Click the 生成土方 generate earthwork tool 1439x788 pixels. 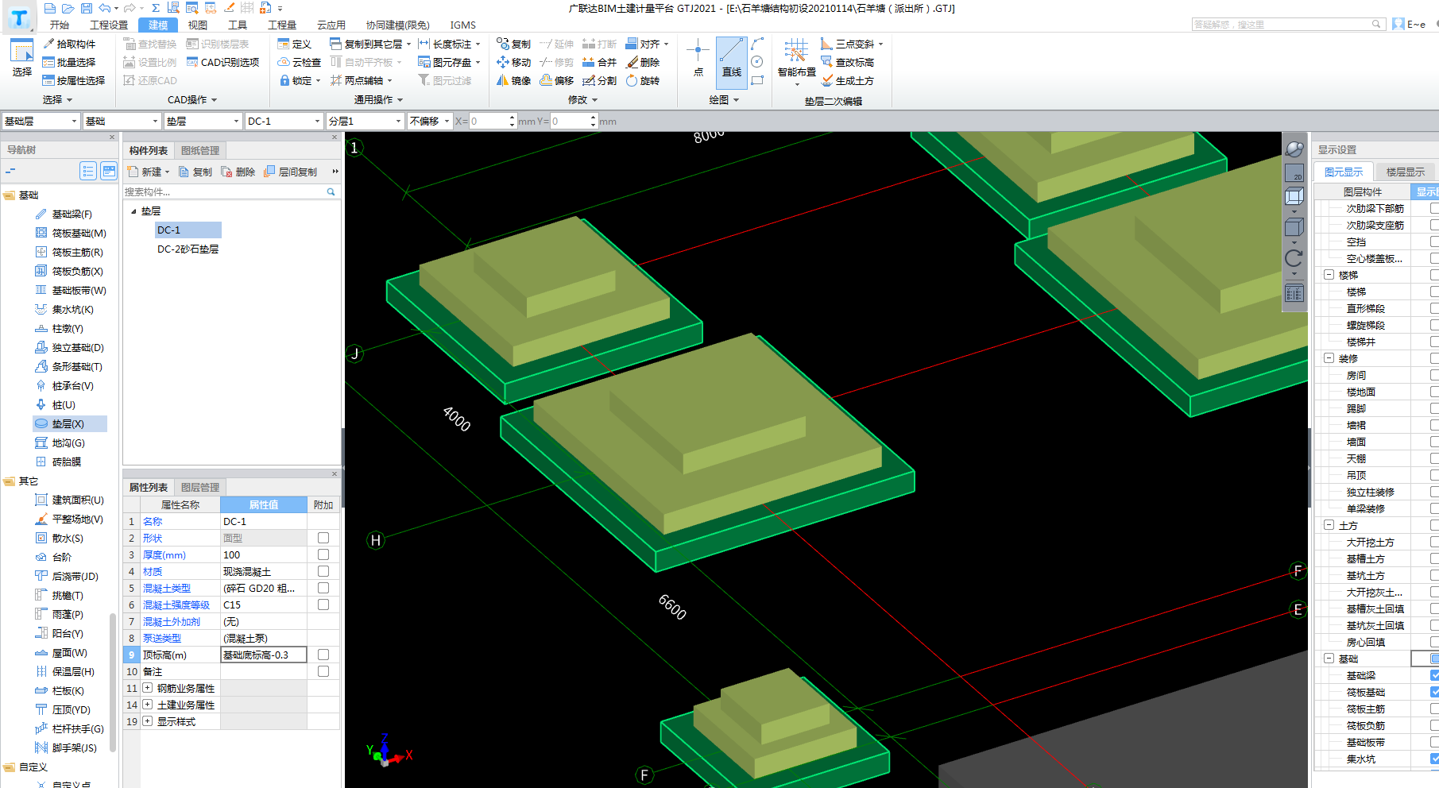[847, 80]
